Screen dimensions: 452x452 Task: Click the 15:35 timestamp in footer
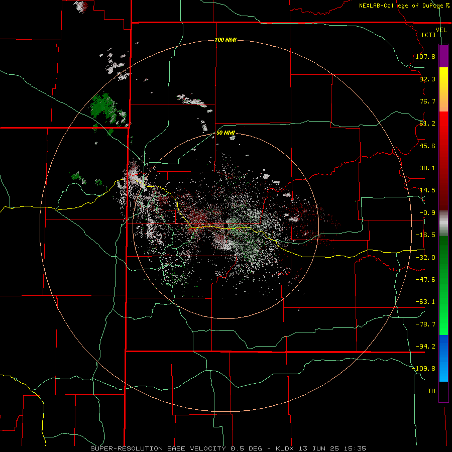(x=355, y=448)
